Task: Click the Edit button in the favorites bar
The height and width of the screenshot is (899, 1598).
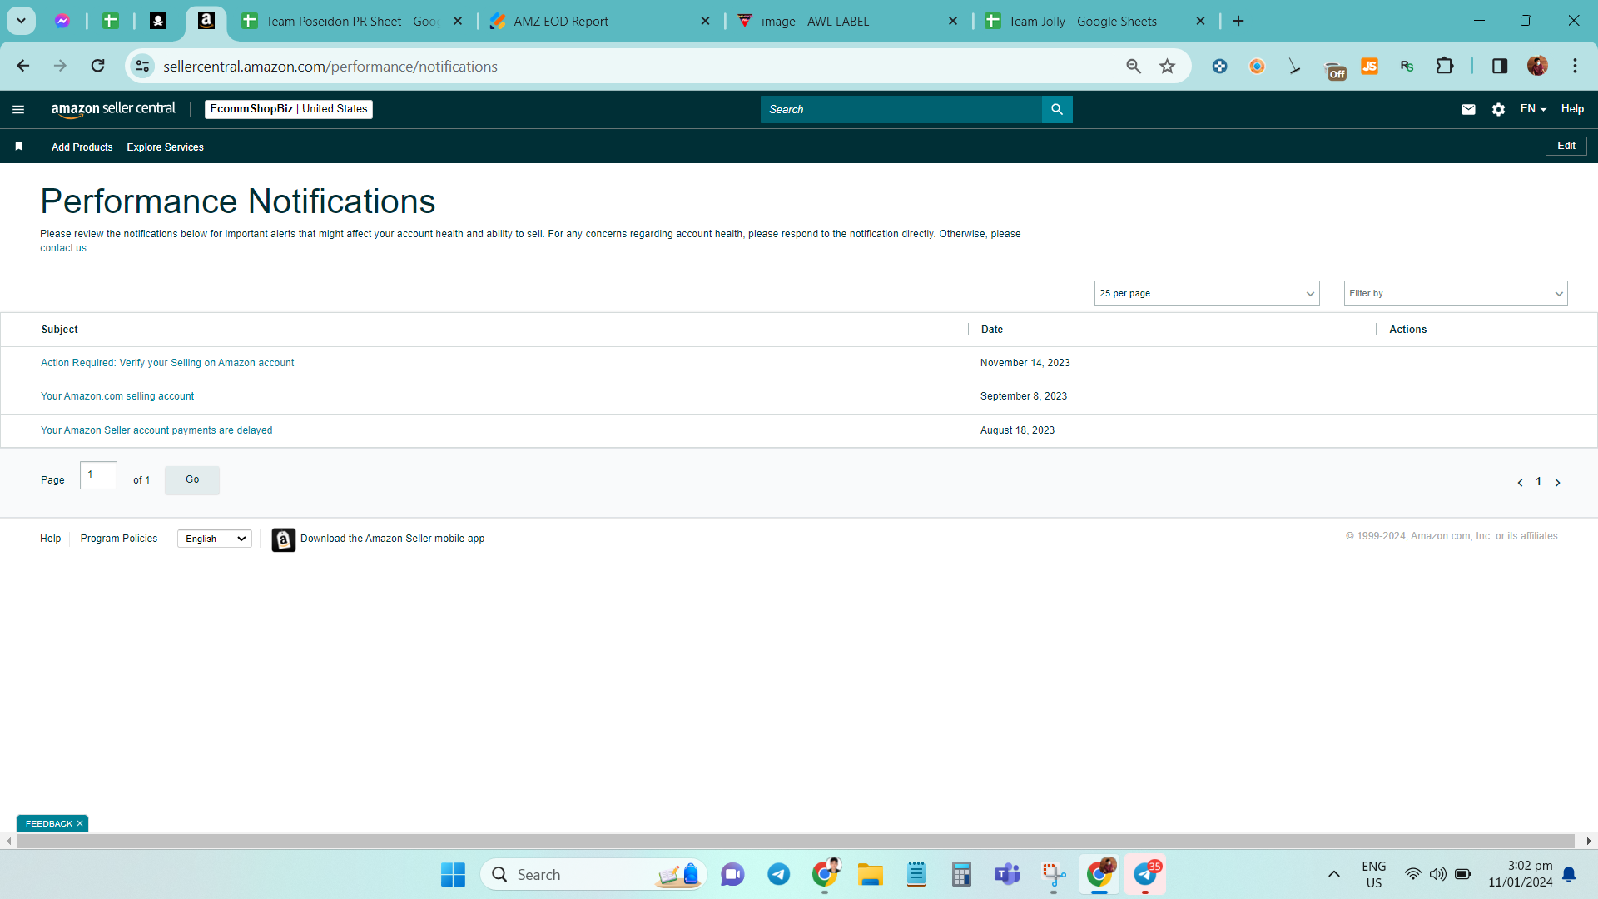Action: 1566,146
